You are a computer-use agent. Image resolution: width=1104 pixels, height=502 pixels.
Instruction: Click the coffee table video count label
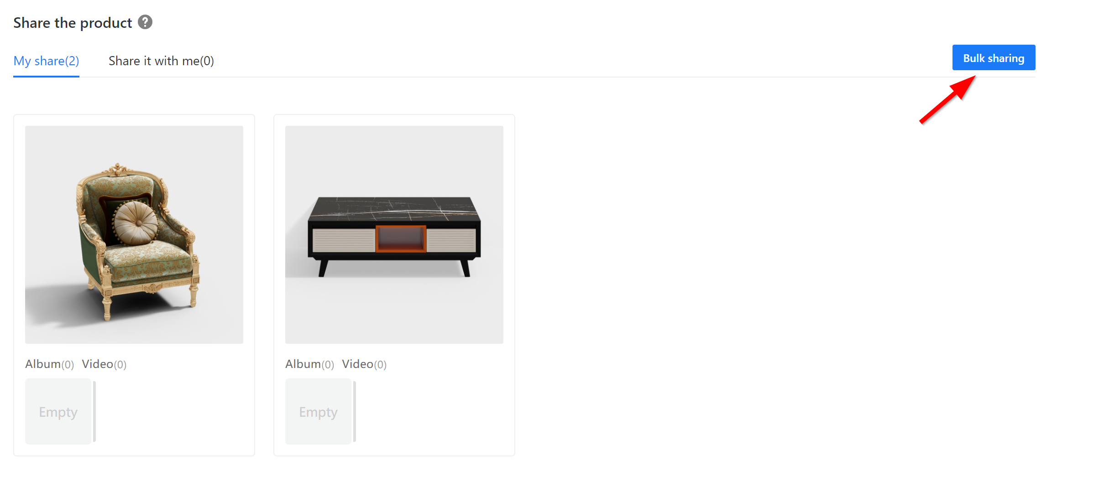pos(380,365)
